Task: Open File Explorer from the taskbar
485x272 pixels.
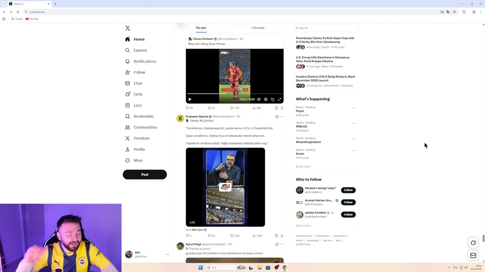Action: click(260, 267)
